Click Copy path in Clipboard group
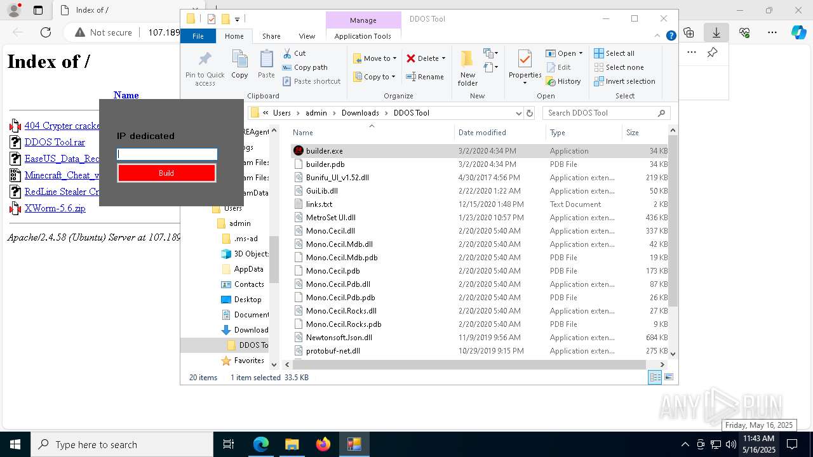813x457 pixels. (305, 67)
